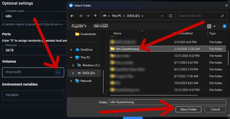Go forward in the Select Folder dialog

[81, 16]
